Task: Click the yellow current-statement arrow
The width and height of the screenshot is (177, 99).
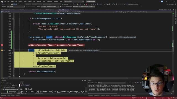Action: 2,50
